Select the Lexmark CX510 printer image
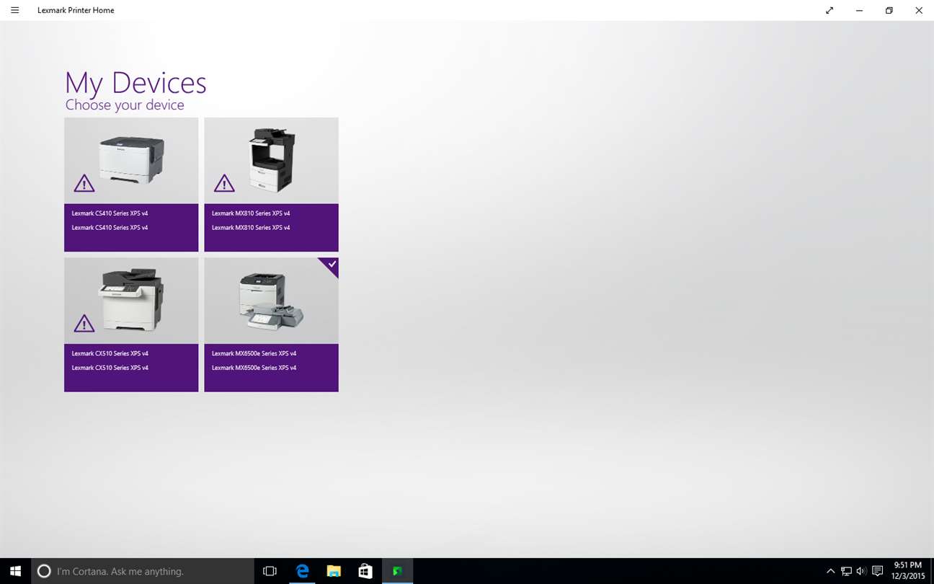 click(x=130, y=300)
